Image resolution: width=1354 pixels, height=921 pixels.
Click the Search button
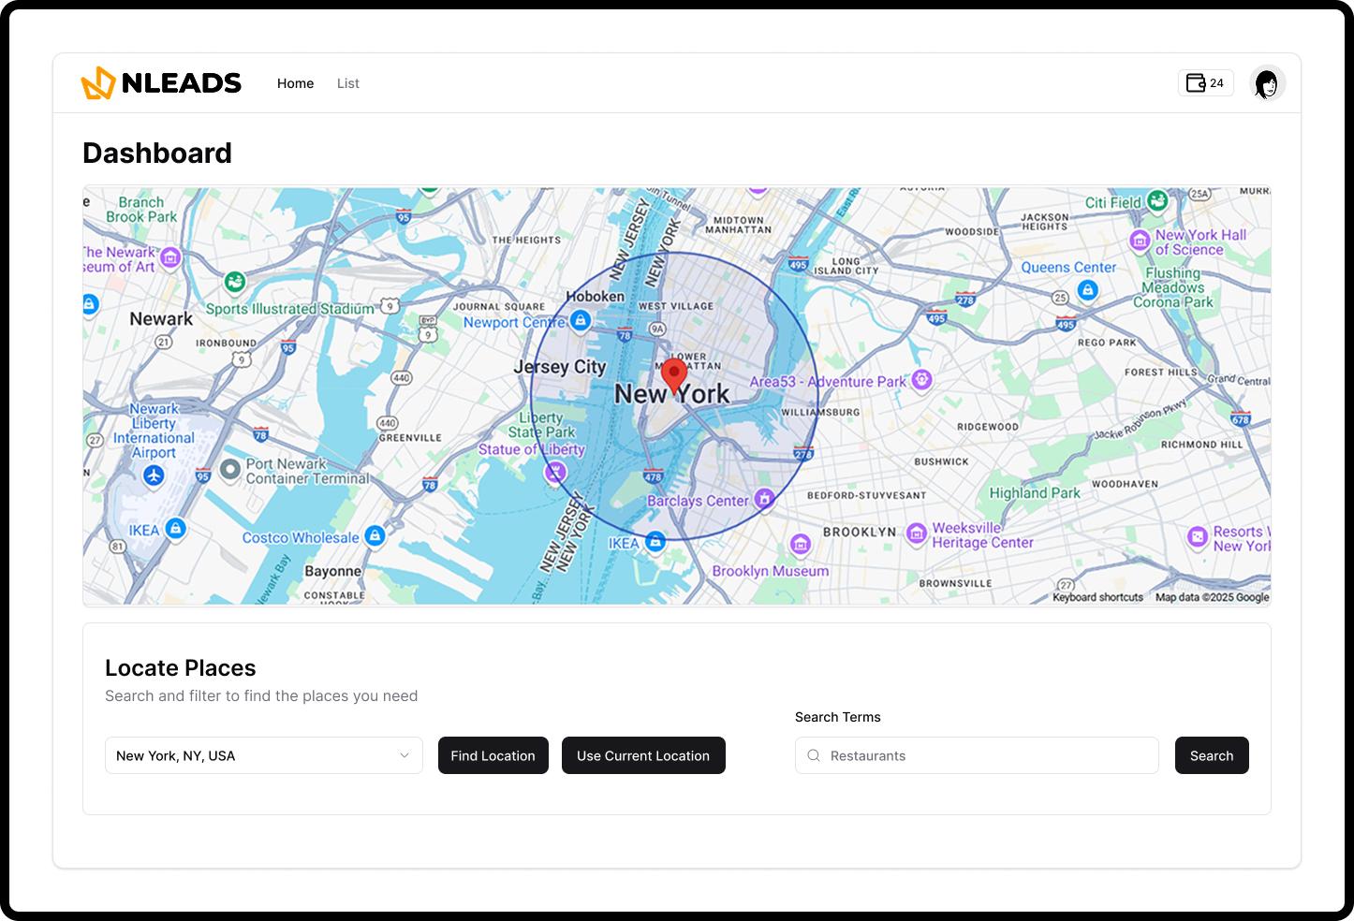tap(1211, 755)
